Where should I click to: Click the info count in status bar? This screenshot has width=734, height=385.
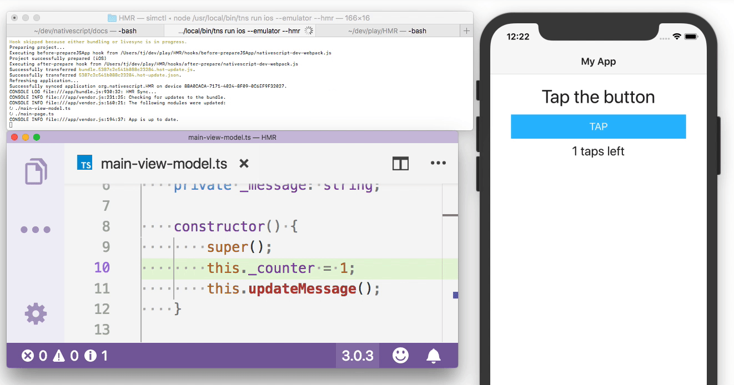[x=97, y=356]
